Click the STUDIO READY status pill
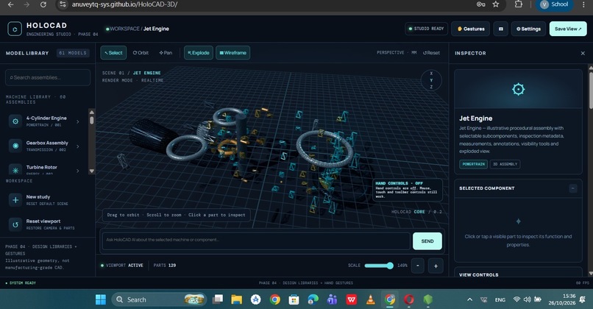 tap(426, 29)
